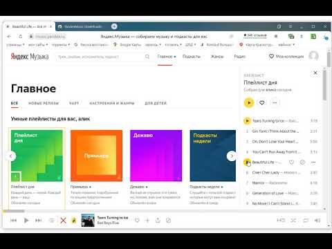
Task: Like the Beautiful Life track
Action: (x=291, y=163)
